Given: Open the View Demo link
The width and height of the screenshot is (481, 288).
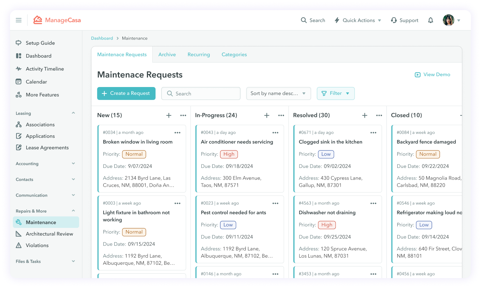Looking at the screenshot, I should click(x=432, y=74).
